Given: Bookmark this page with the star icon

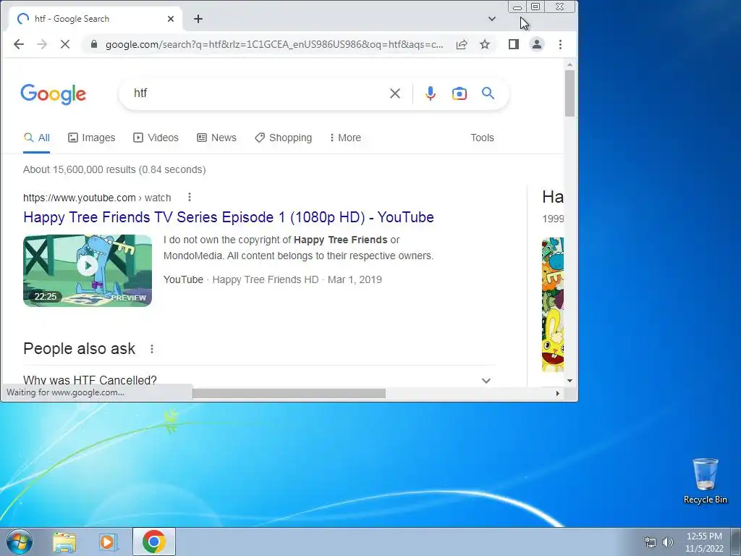Looking at the screenshot, I should coord(485,44).
